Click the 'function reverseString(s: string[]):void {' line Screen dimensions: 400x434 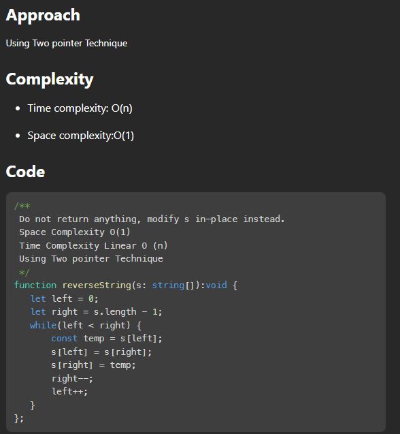pos(126,285)
